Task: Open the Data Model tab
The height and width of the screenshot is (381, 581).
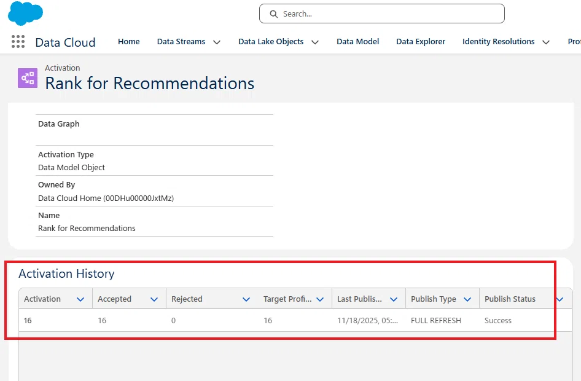Action: [357, 42]
